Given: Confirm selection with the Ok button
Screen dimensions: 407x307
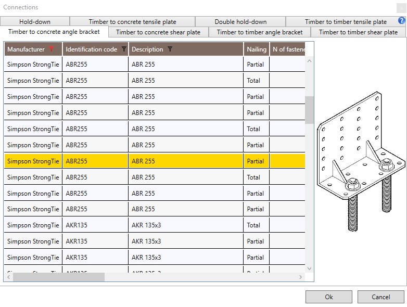Looking at the screenshot, I should 328,297.
